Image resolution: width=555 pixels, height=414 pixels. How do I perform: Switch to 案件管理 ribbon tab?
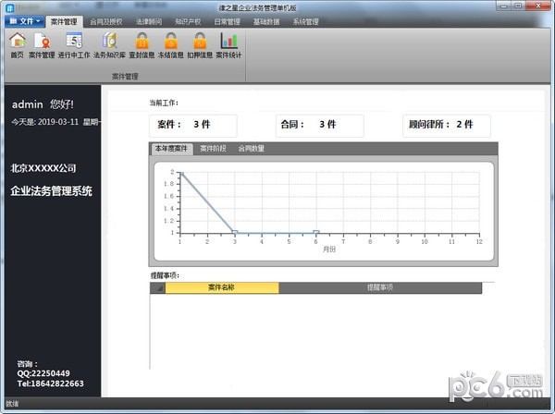click(x=64, y=21)
